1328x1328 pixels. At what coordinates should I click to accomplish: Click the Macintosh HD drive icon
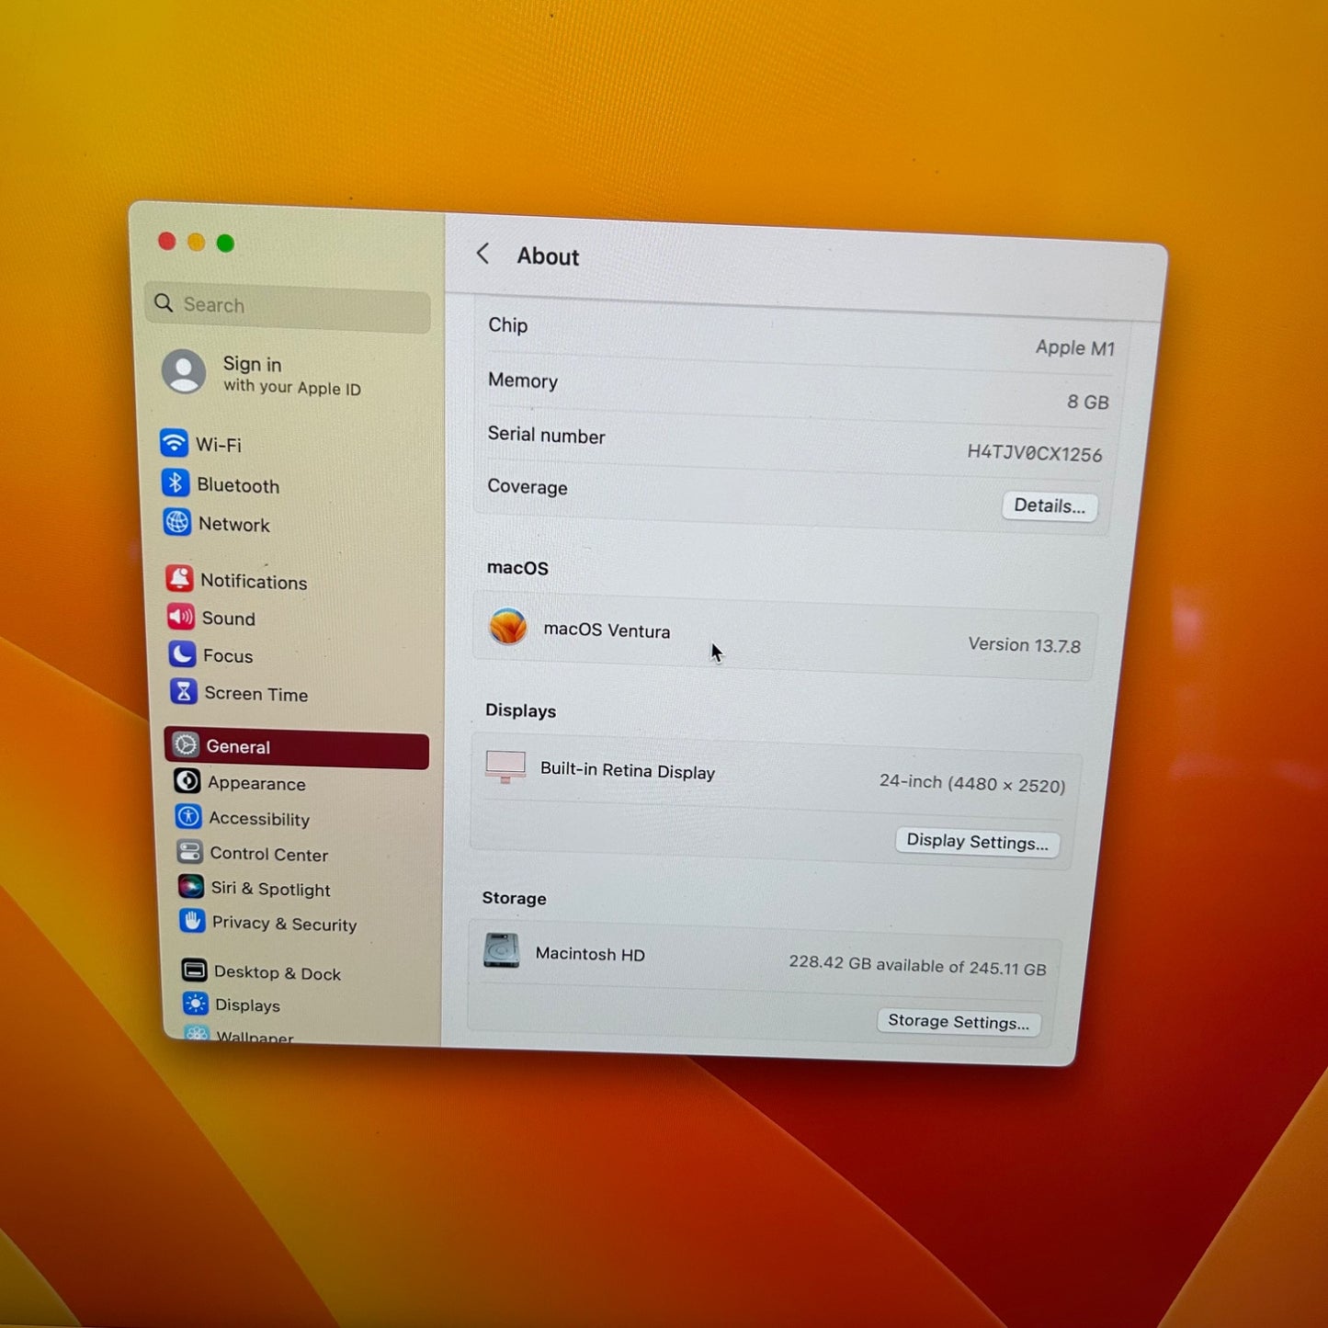502,950
